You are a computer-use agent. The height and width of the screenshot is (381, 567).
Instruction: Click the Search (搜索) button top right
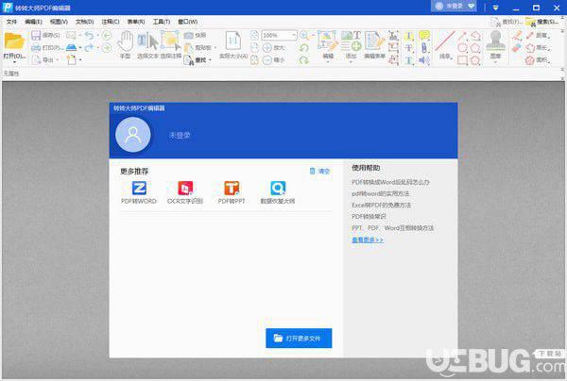542,22
